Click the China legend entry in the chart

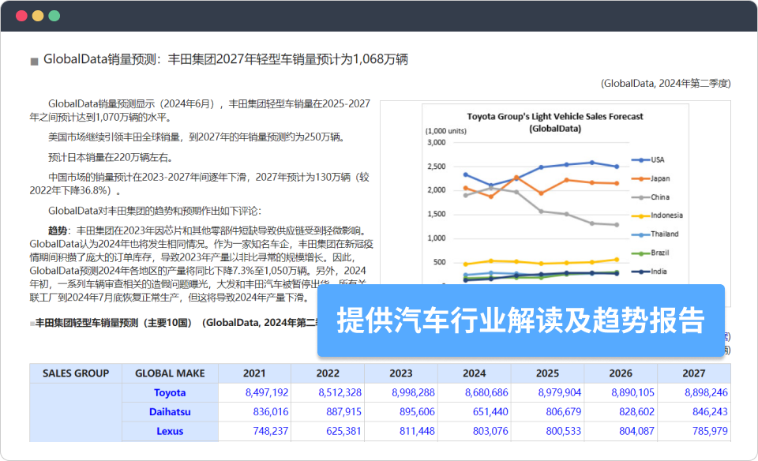coord(650,197)
